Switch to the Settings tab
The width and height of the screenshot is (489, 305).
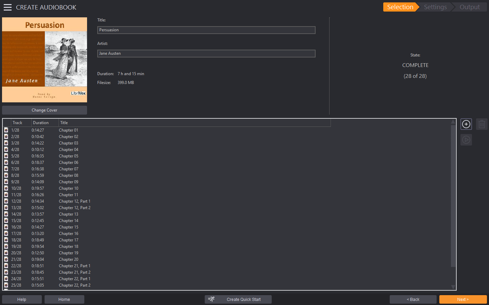(435, 7)
